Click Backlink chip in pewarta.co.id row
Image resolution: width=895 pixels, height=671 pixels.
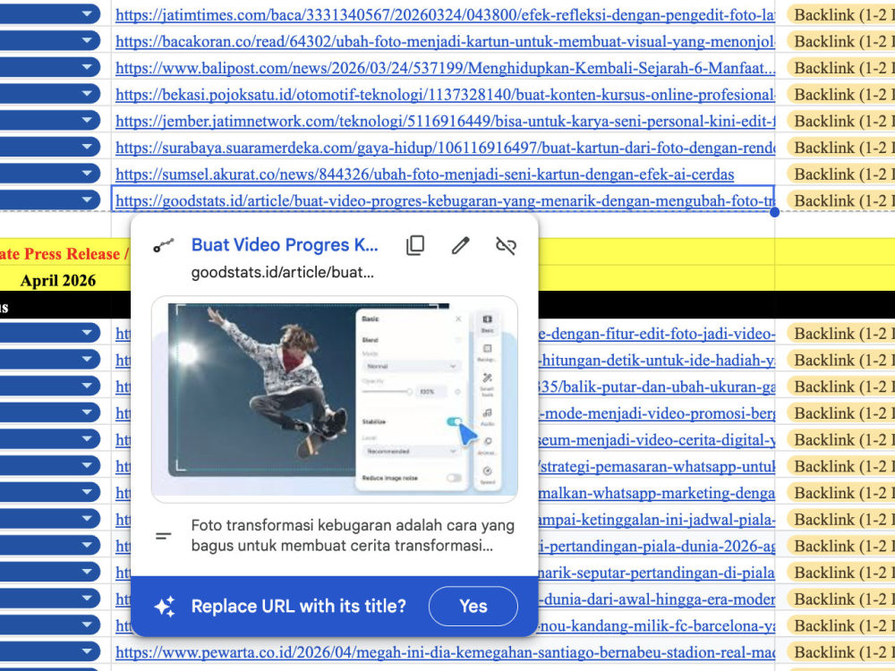(x=840, y=652)
